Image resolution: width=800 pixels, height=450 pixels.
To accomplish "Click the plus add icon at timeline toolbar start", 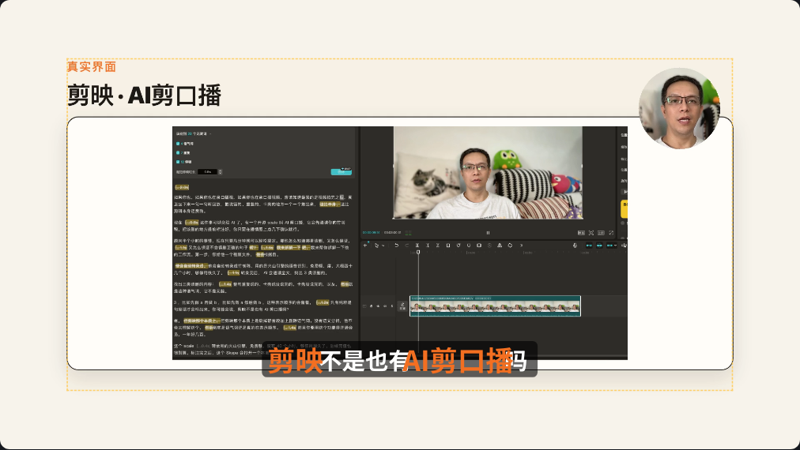I will tap(364, 245).
